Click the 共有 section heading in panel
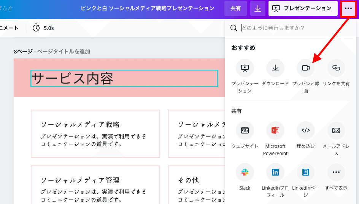 [236, 111]
